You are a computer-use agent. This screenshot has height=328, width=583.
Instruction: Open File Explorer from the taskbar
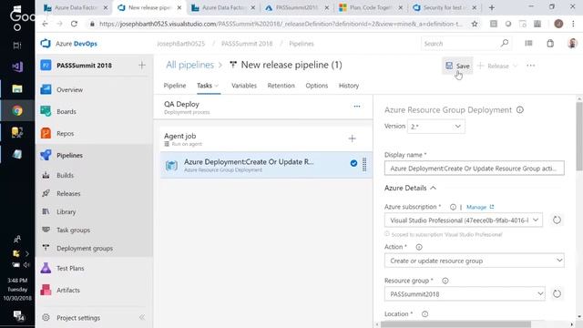(x=17, y=89)
